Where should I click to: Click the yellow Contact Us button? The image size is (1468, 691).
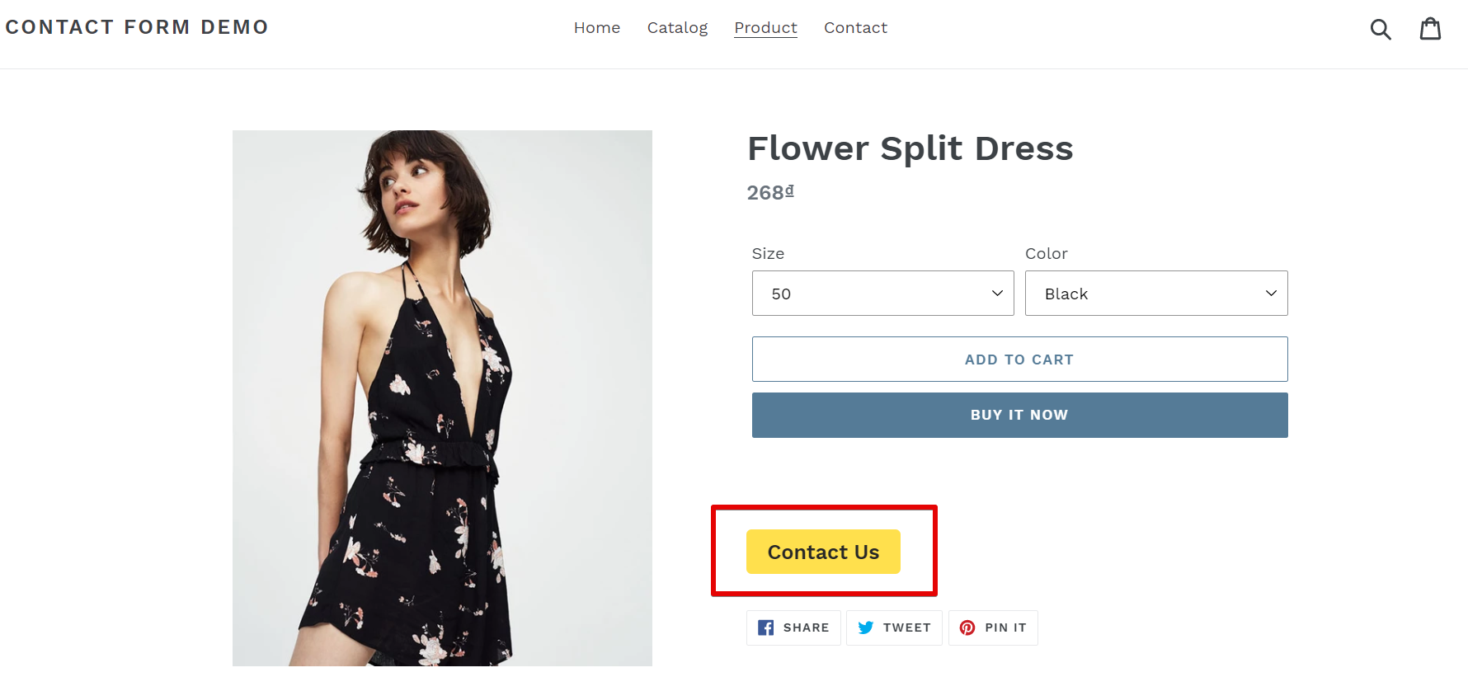823,552
